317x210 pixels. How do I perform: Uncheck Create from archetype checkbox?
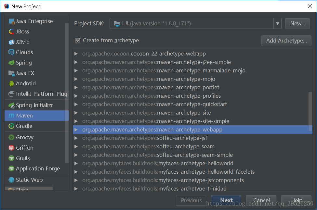78,40
